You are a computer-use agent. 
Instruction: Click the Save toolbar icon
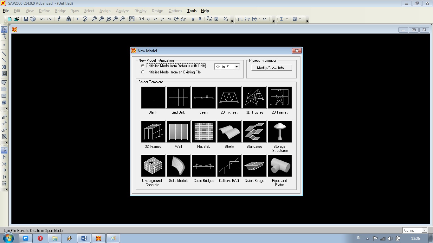(x=25, y=19)
